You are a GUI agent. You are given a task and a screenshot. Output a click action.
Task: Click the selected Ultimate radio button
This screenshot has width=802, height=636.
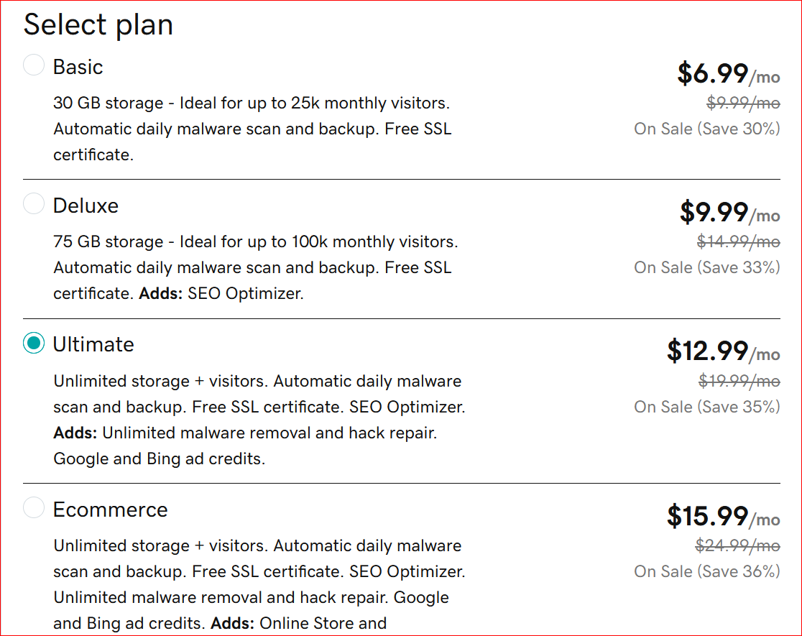pos(34,344)
